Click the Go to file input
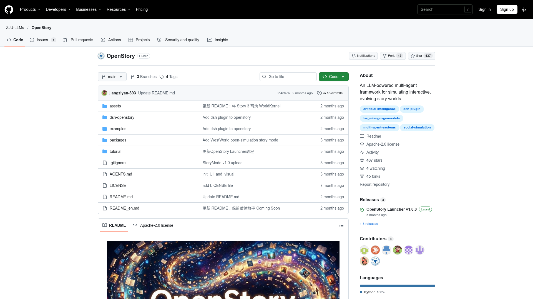Image resolution: width=533 pixels, height=299 pixels. (288, 77)
